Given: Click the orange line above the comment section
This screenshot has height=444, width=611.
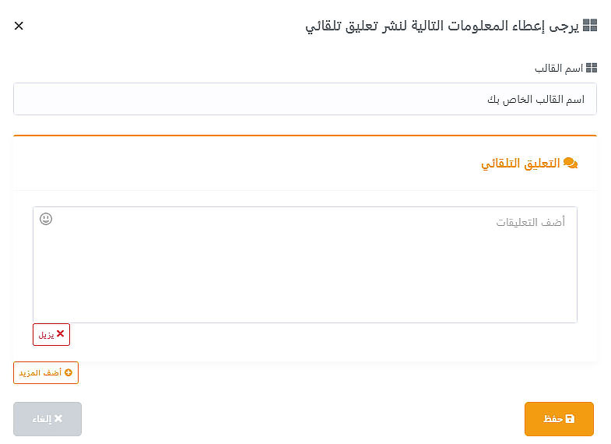Looking at the screenshot, I should [305, 136].
